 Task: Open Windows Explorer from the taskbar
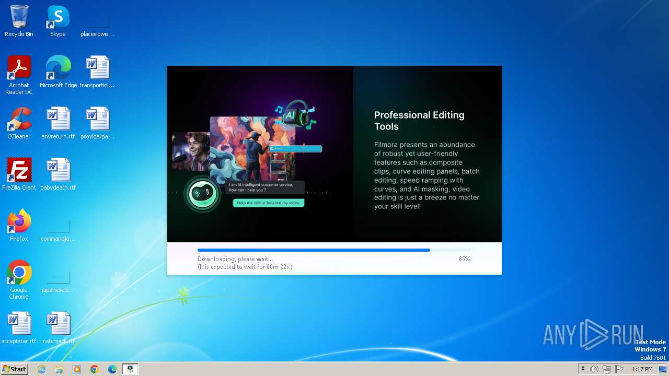(59, 369)
